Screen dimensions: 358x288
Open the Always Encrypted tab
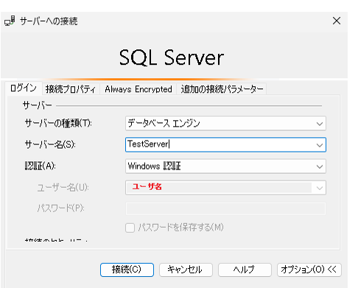138,89
